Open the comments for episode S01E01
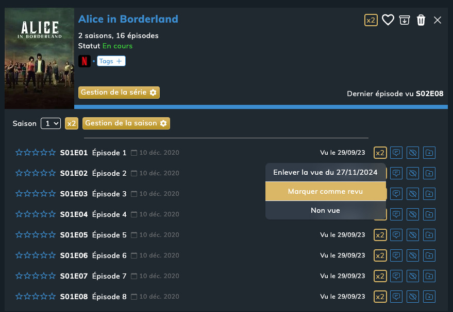This screenshot has height=312, width=453. click(396, 153)
